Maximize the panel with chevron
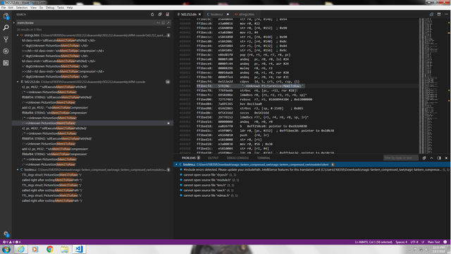This screenshot has width=451, height=254. point(431,158)
